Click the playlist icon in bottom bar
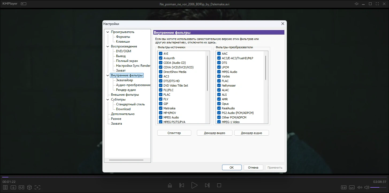Image resolution: width=389 pixels, height=193 pixels. [x=5, y=187]
